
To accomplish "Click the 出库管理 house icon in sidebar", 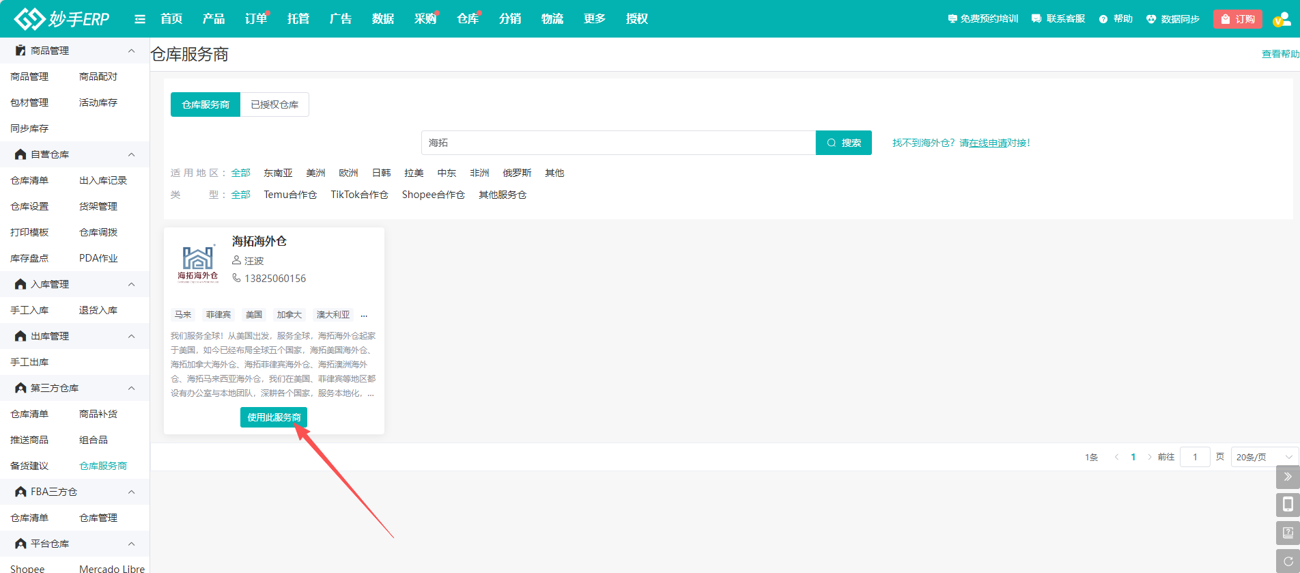I will 20,336.
